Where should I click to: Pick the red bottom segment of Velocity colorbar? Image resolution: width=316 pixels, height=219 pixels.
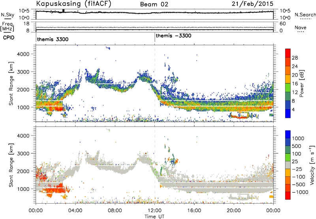[288, 196]
